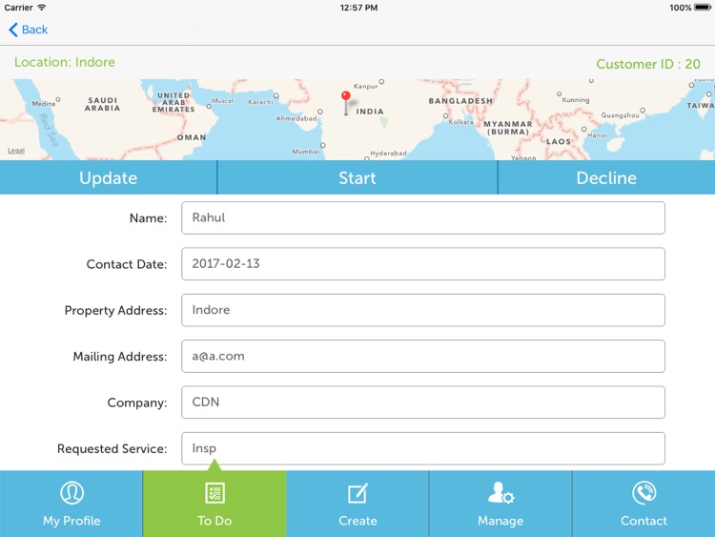Click the 12:57 PM clock
Image resolution: width=715 pixels, height=537 pixels.
tap(358, 8)
